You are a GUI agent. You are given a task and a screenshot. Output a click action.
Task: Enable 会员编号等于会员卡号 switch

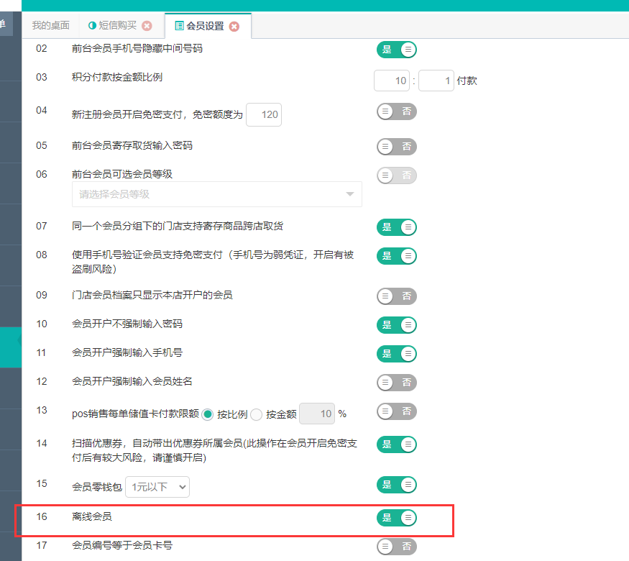[x=397, y=547]
